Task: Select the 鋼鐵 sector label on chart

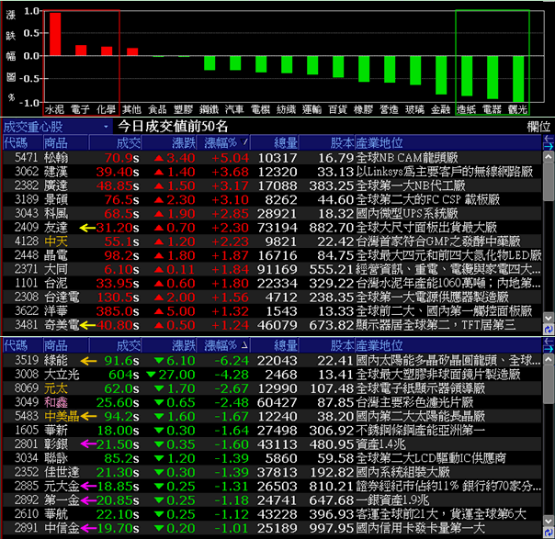Action: point(209,109)
